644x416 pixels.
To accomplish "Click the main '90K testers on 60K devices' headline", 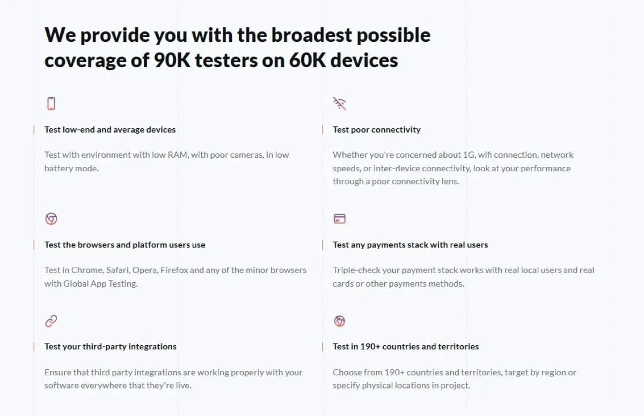I will click(x=237, y=47).
